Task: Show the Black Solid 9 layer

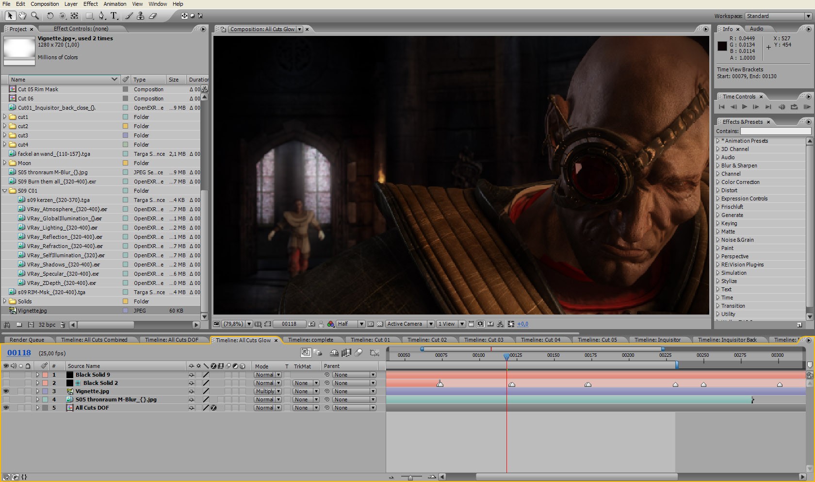Action: (x=6, y=375)
